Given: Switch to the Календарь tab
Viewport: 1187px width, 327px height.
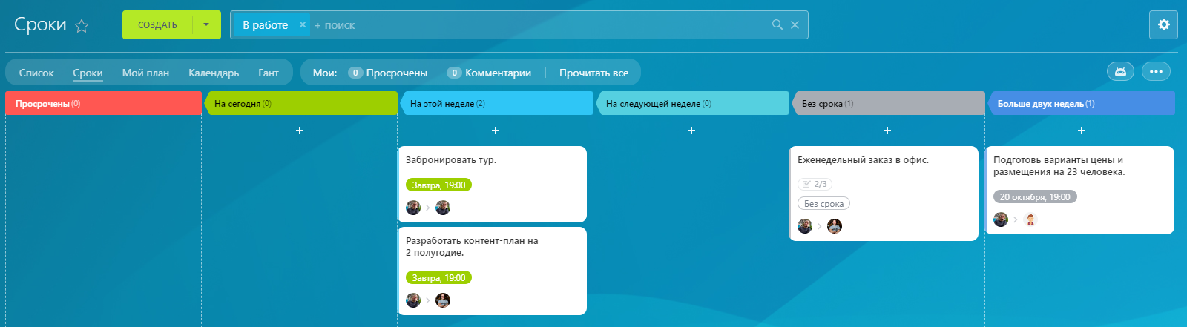Looking at the screenshot, I should click(x=214, y=73).
